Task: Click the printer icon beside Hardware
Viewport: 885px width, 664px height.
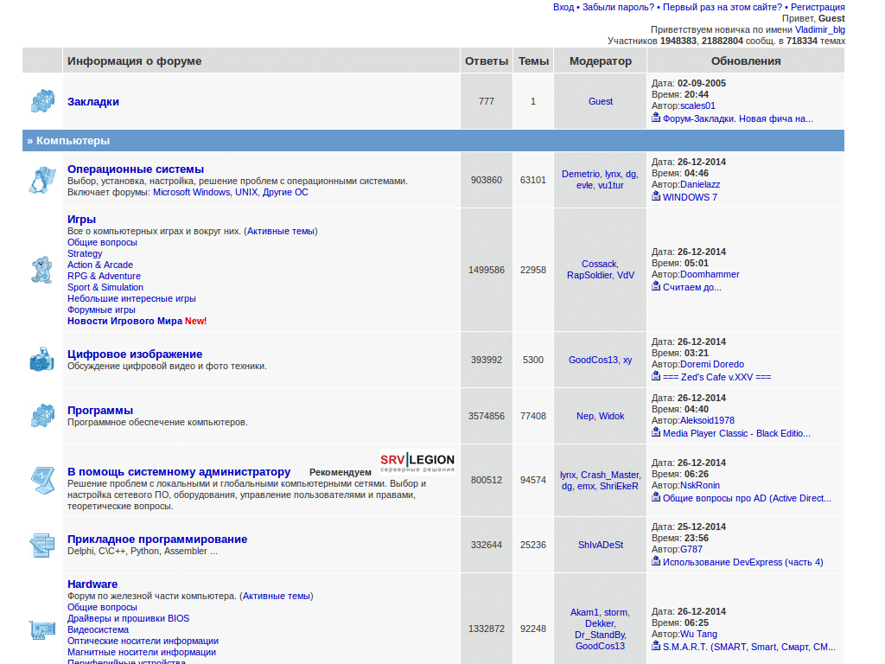Action: pos(41,629)
